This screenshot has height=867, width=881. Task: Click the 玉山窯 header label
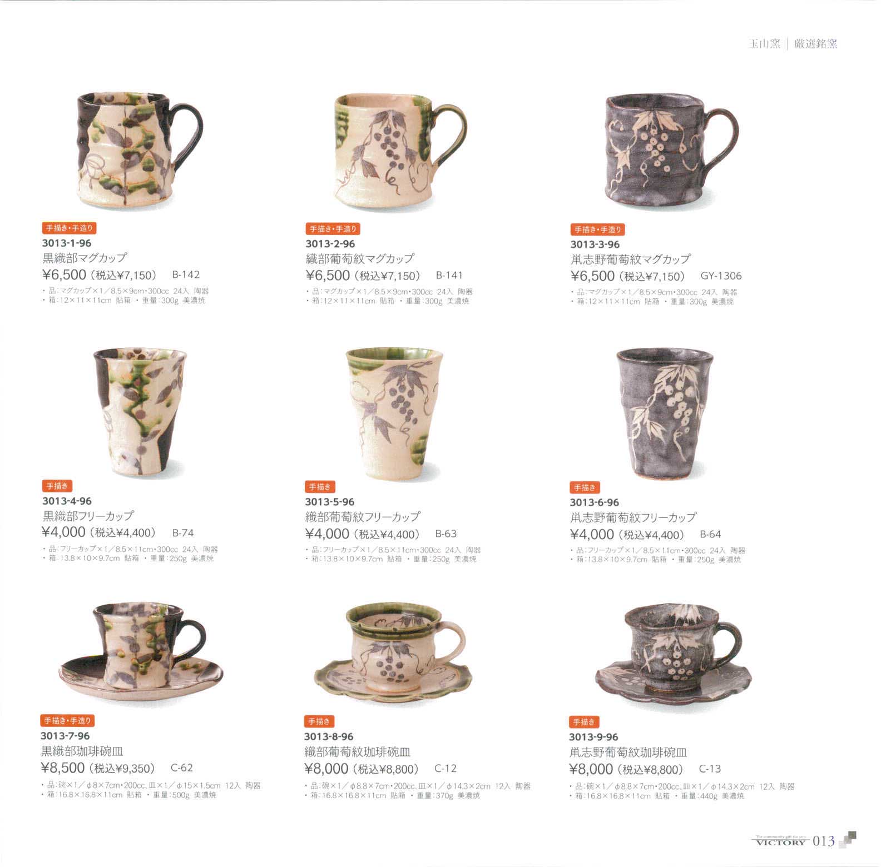click(765, 44)
